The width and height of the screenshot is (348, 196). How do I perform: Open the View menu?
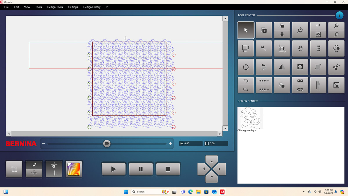click(27, 7)
